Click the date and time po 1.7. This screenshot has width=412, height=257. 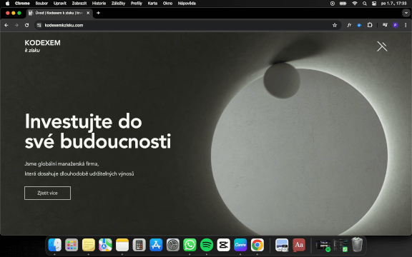coord(393,4)
